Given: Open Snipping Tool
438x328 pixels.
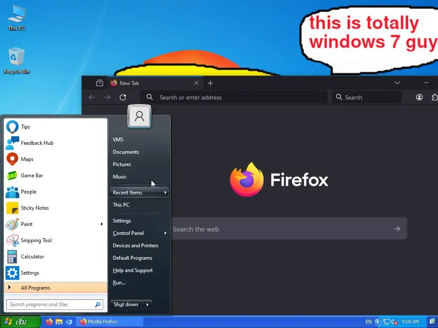Looking at the screenshot, I should 56,240.
